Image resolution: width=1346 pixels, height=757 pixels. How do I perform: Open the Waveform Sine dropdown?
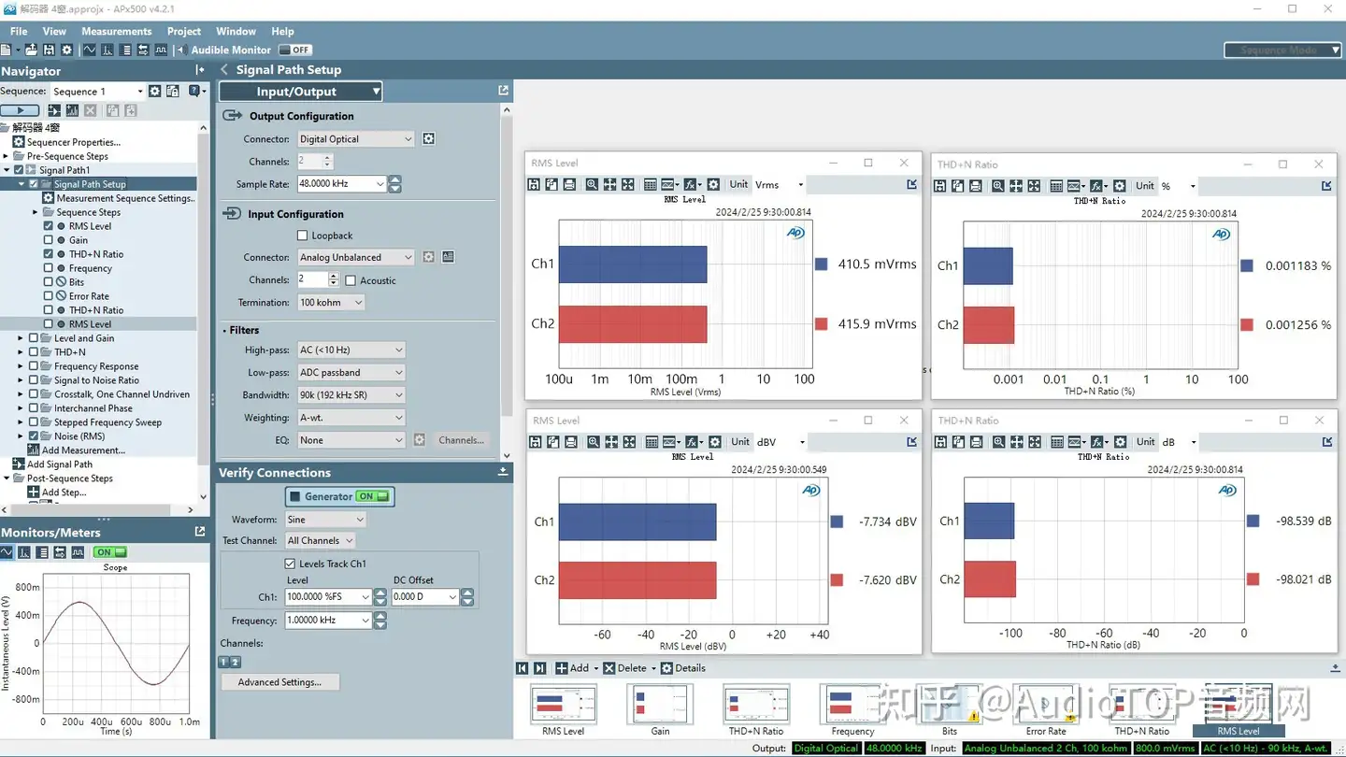pyautogui.click(x=325, y=519)
